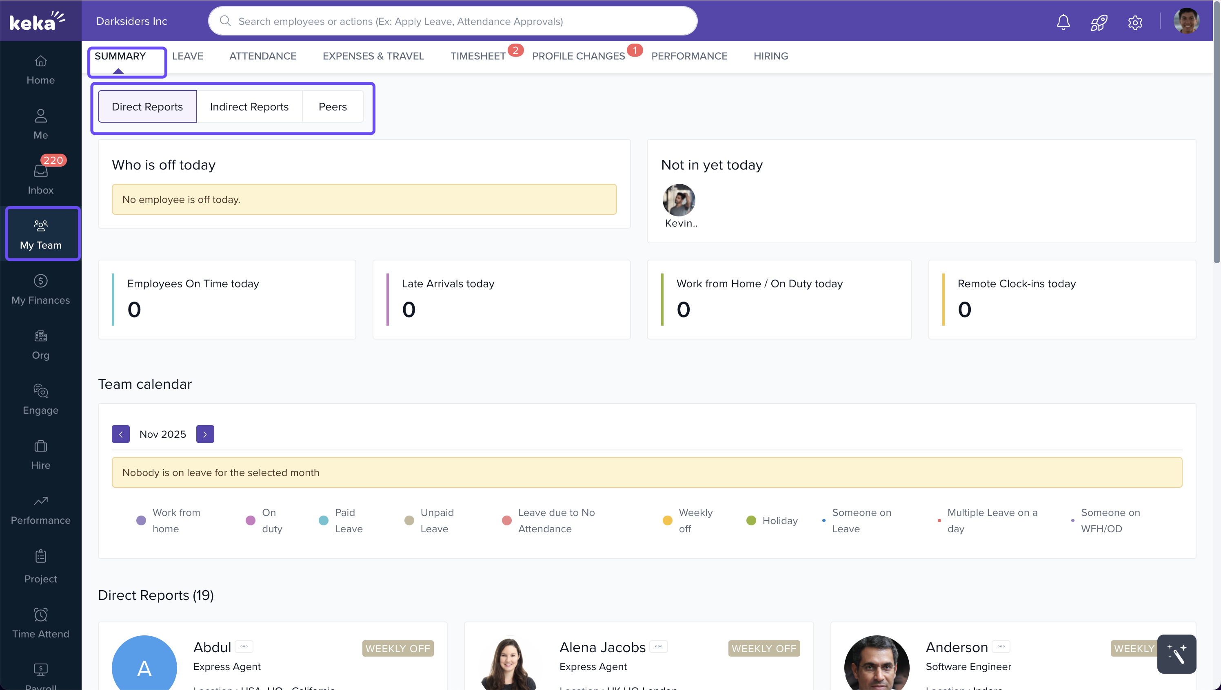This screenshot has width=1221, height=690.
Task: Open the Profile Changes tab
Action: point(578,56)
